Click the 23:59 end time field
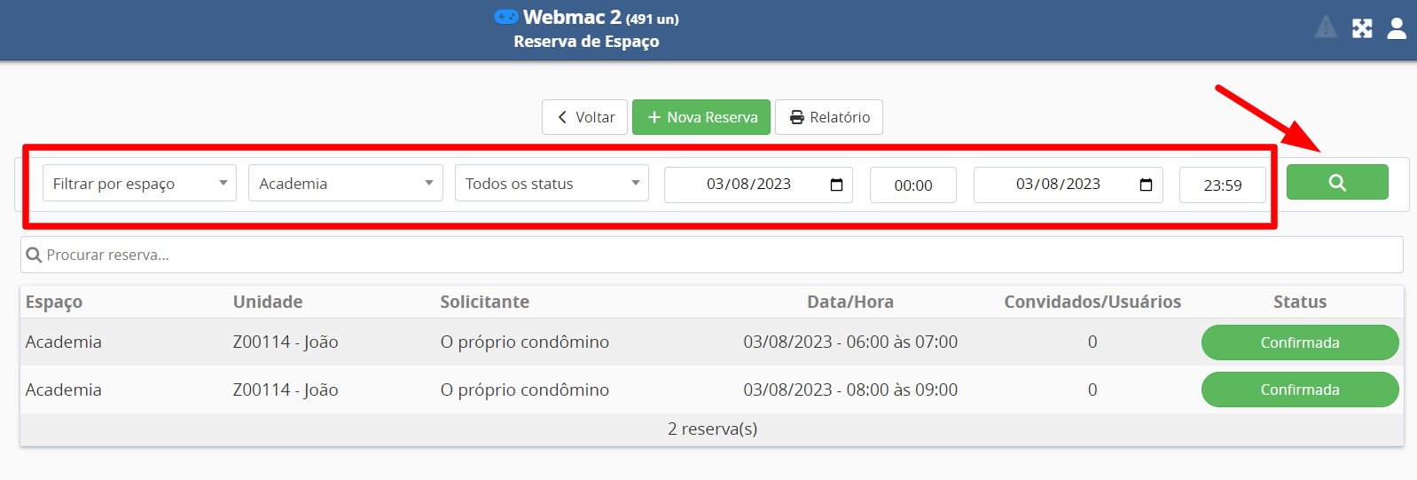The image size is (1417, 480). click(1222, 185)
